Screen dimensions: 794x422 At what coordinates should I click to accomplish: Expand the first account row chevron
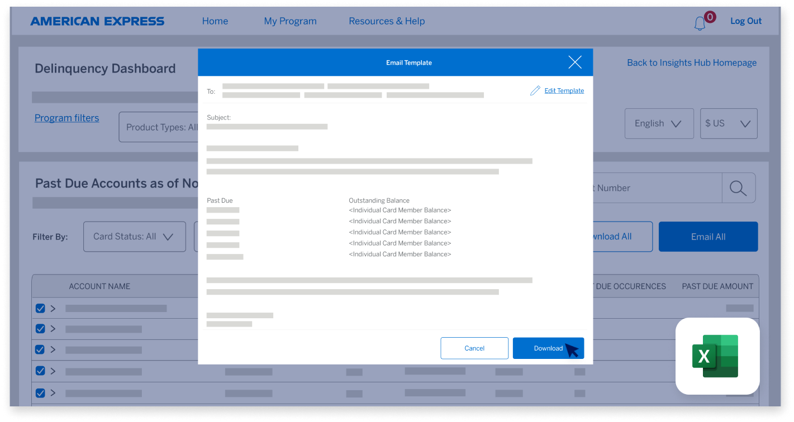click(x=54, y=308)
